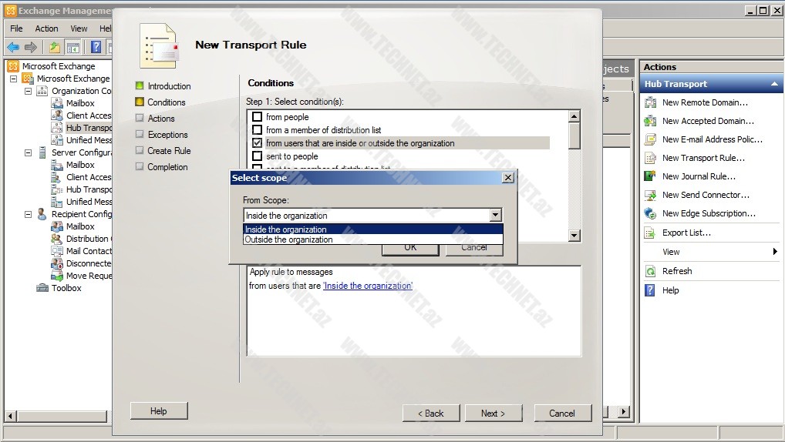The width and height of the screenshot is (785, 442).
Task: Open the From Scope dropdown arrow
Action: 495,216
